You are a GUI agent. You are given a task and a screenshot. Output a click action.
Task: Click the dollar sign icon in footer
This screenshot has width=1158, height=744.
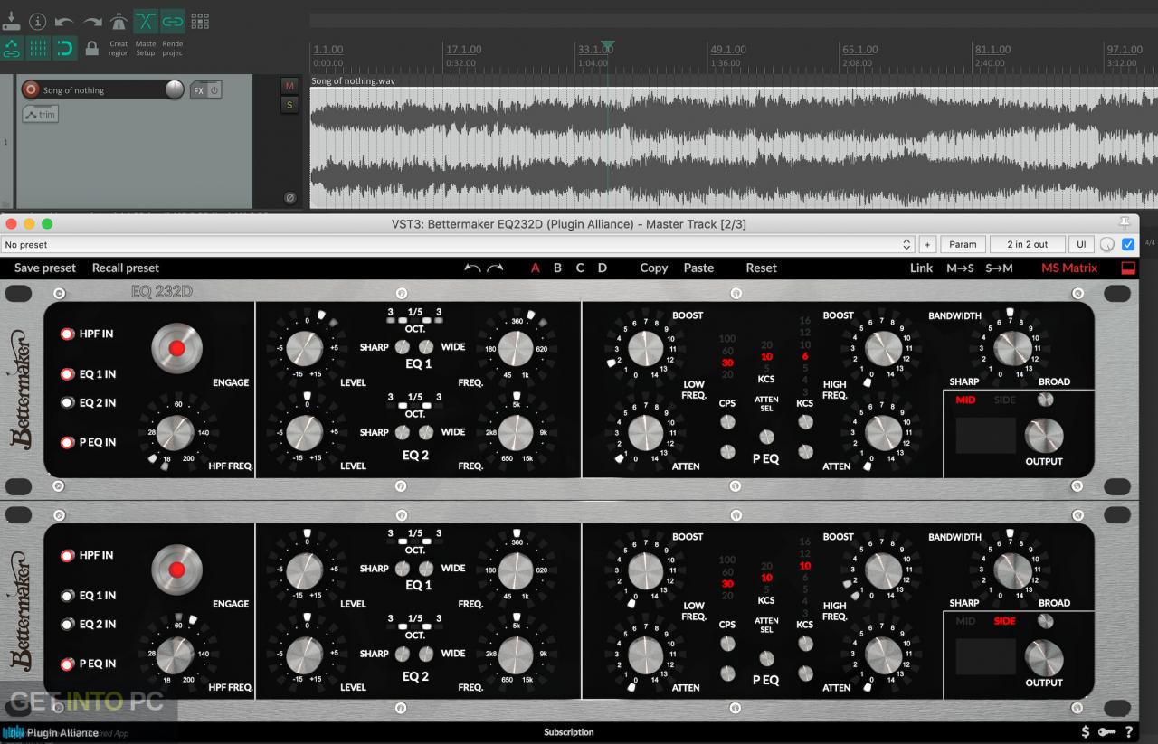point(1086,731)
